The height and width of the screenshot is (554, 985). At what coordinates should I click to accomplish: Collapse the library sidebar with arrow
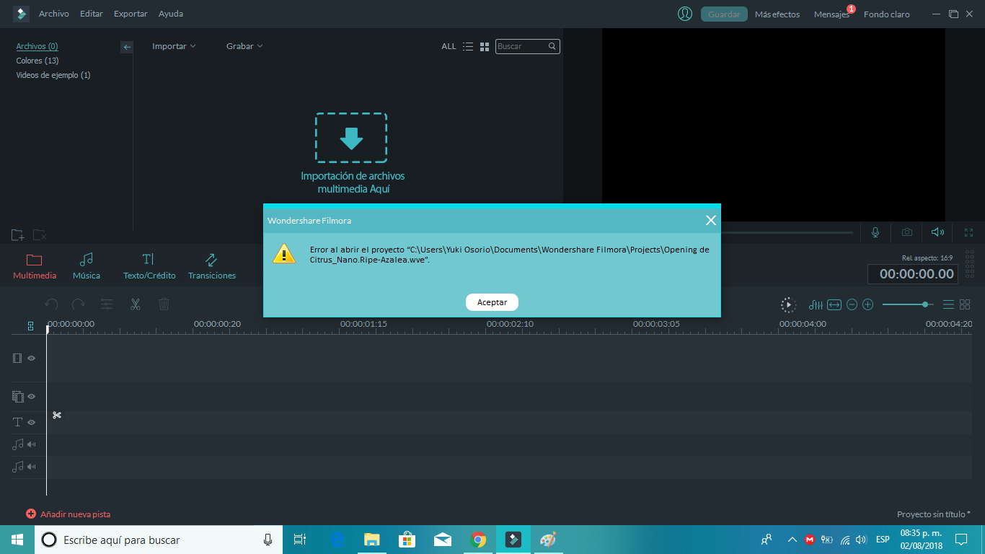point(127,47)
